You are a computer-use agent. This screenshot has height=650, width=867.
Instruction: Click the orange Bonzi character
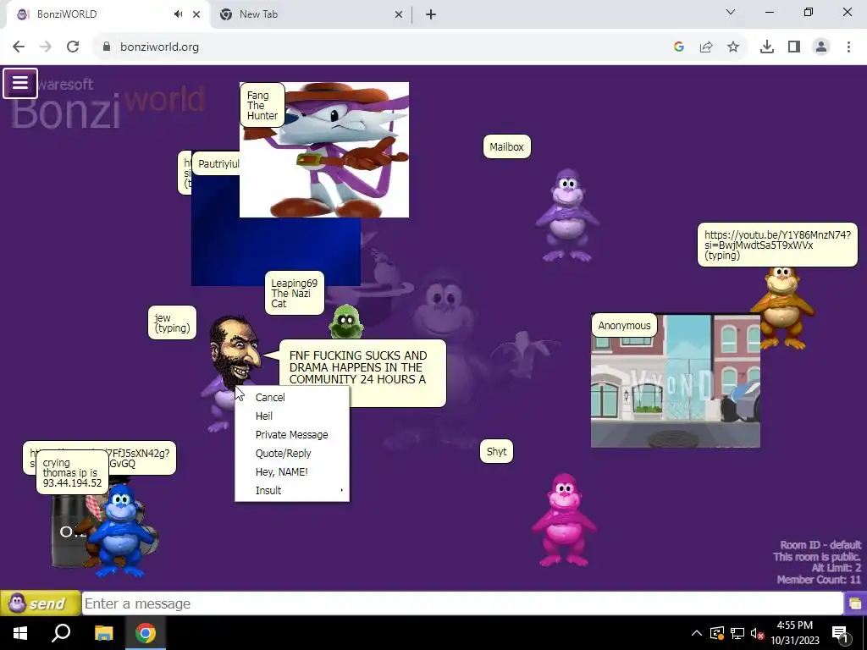782,308
